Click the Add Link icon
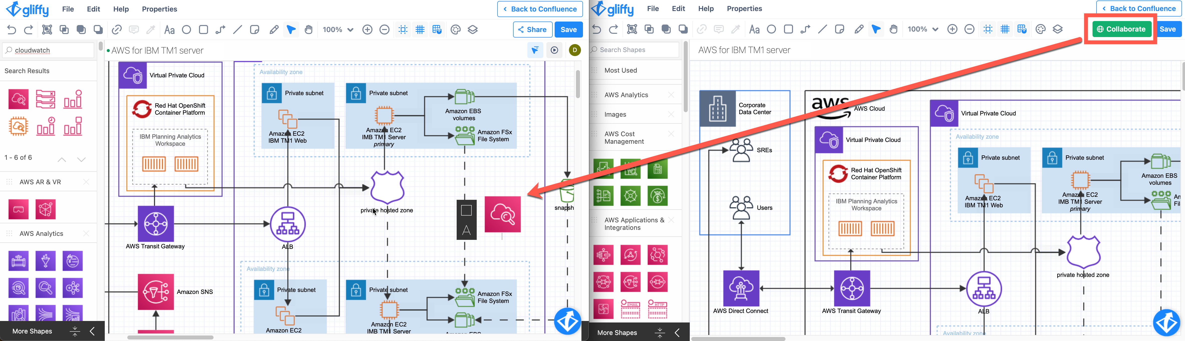This screenshot has width=1185, height=341. point(116,29)
